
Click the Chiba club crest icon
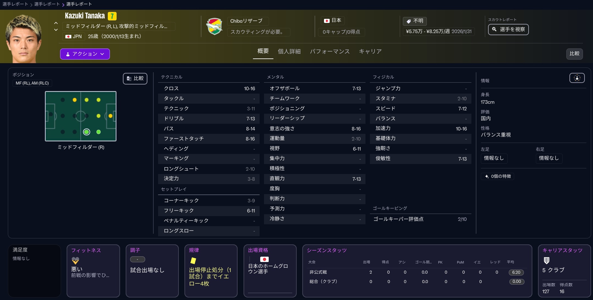[214, 26]
